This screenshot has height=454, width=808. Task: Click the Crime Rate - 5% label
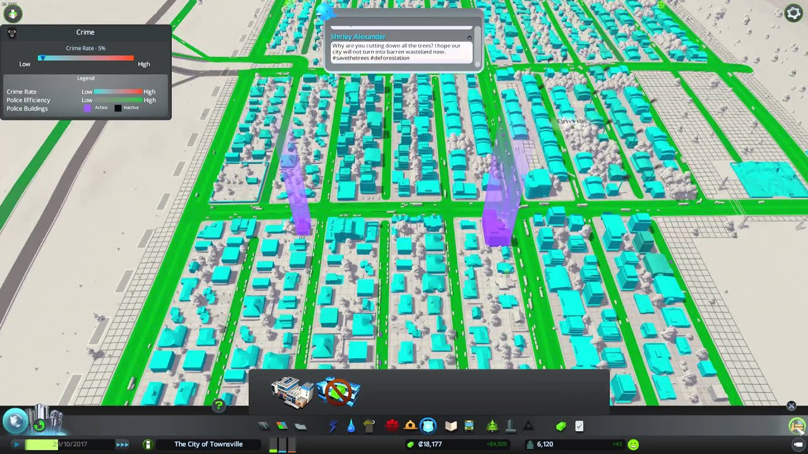[x=86, y=49]
